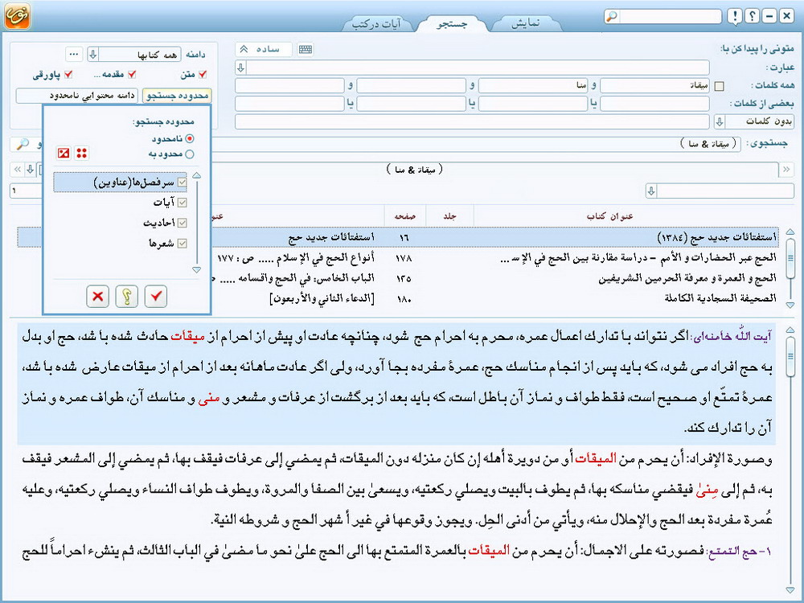This screenshot has height=603, width=804.
Task: Open the 'همه کتابها' scope dropdown
Action: click(93, 54)
